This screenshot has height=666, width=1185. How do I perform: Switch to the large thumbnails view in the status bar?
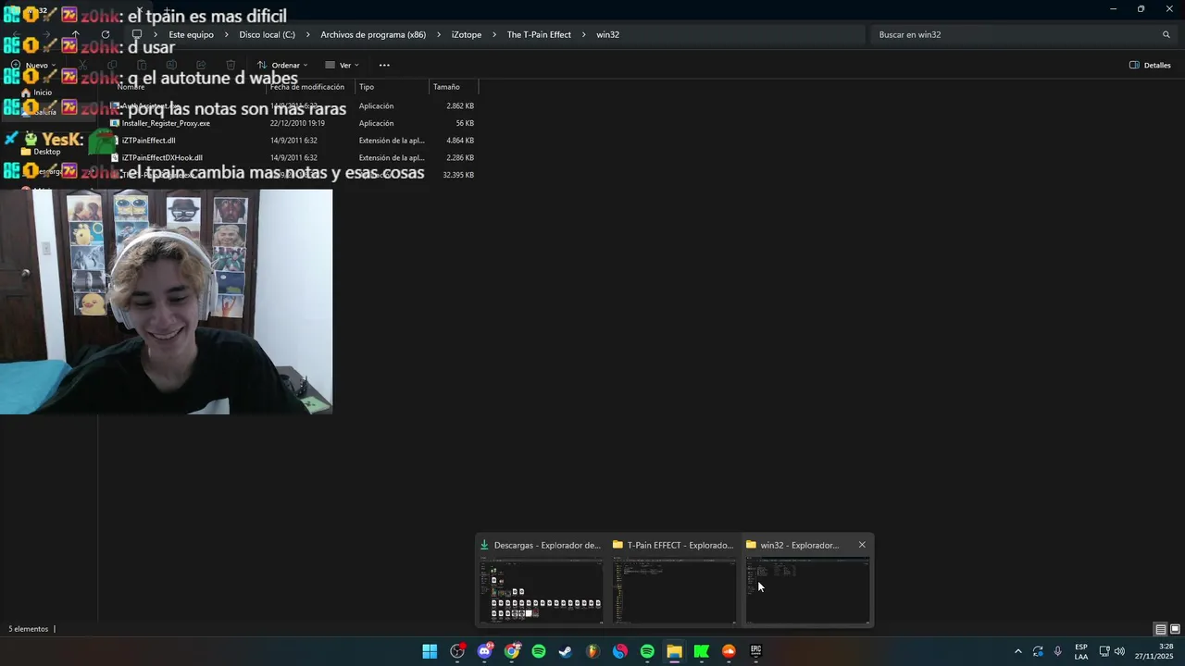point(1175,629)
